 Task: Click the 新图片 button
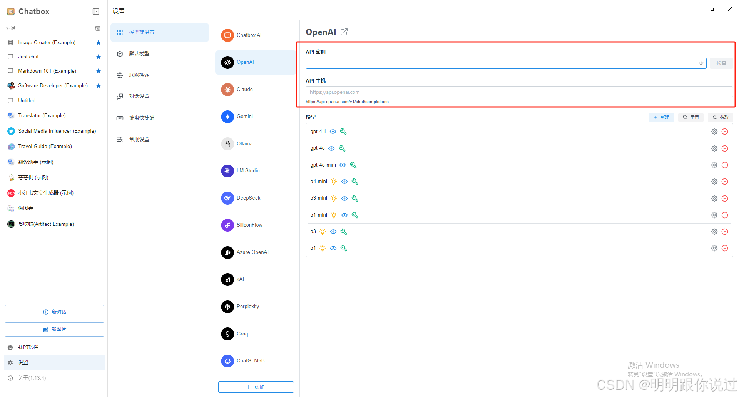point(54,329)
